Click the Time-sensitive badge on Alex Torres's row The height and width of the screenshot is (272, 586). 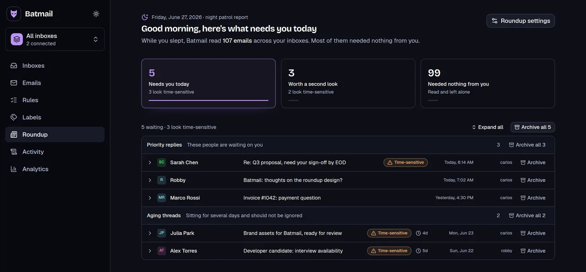pos(389,251)
